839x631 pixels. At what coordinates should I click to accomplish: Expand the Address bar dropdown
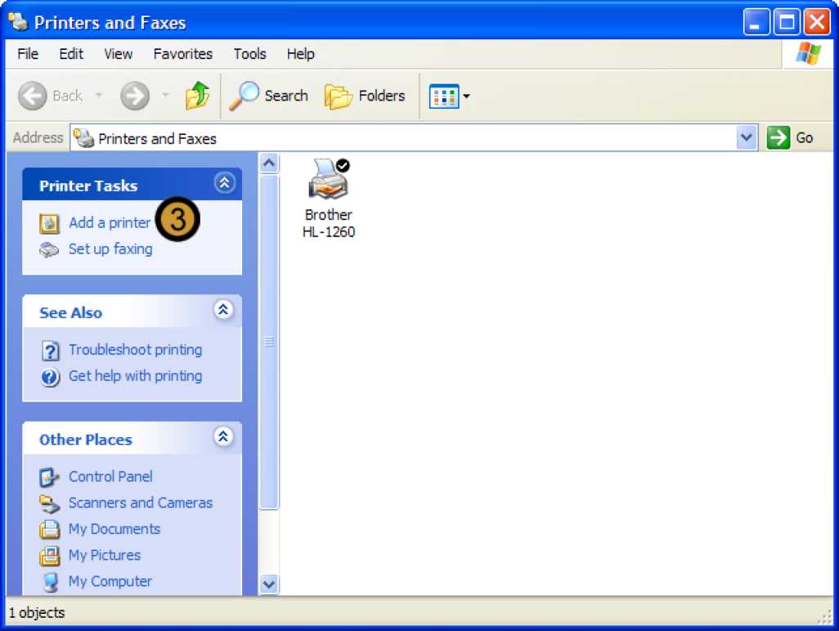[746, 138]
